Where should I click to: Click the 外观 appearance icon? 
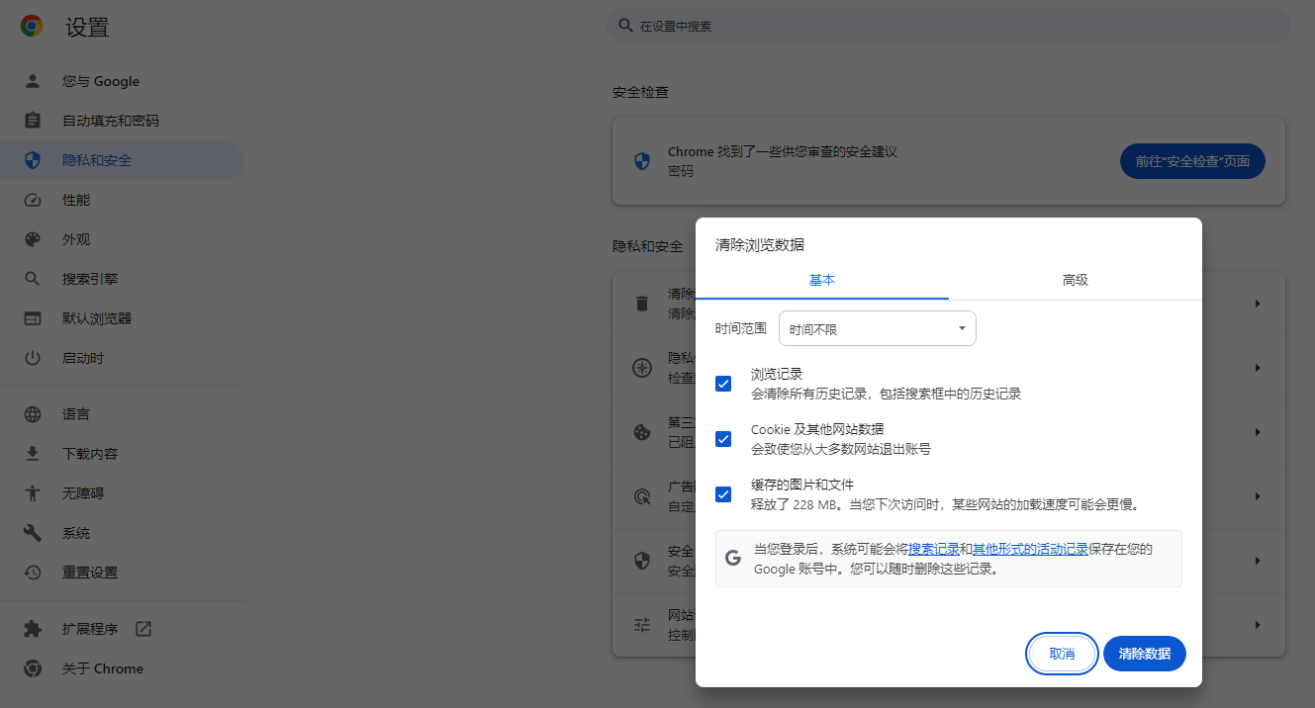click(x=34, y=238)
